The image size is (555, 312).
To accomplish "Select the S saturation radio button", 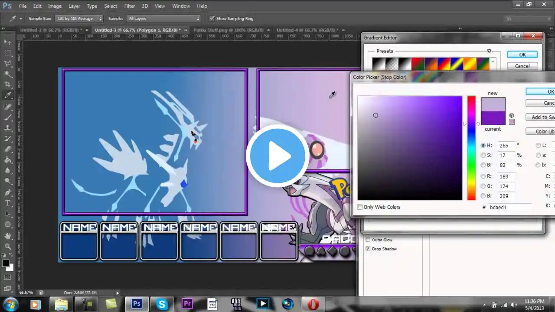I will [483, 155].
